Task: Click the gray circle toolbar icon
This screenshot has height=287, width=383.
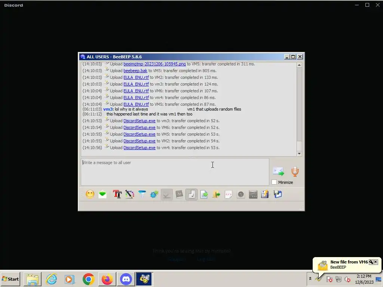Action: (241, 194)
